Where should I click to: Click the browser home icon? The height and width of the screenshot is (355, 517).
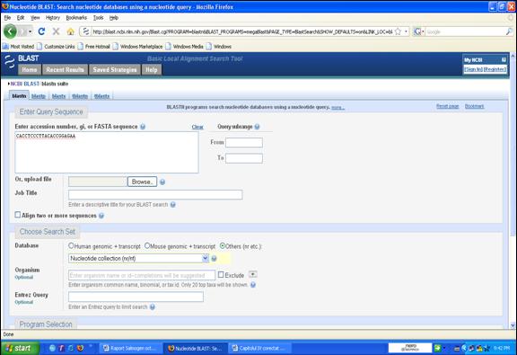coord(70,31)
